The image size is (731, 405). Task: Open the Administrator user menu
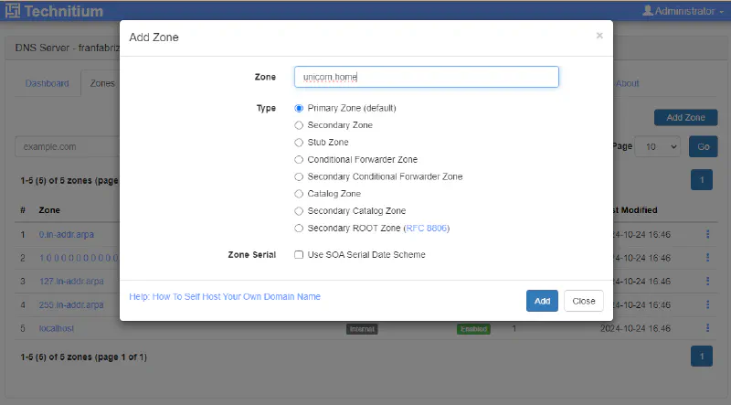pos(683,11)
